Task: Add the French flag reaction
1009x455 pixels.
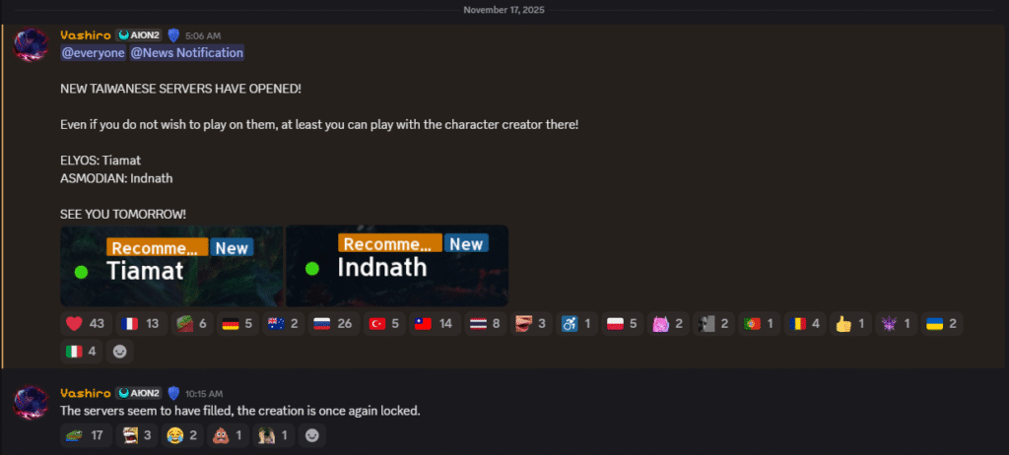Action: tap(142, 324)
